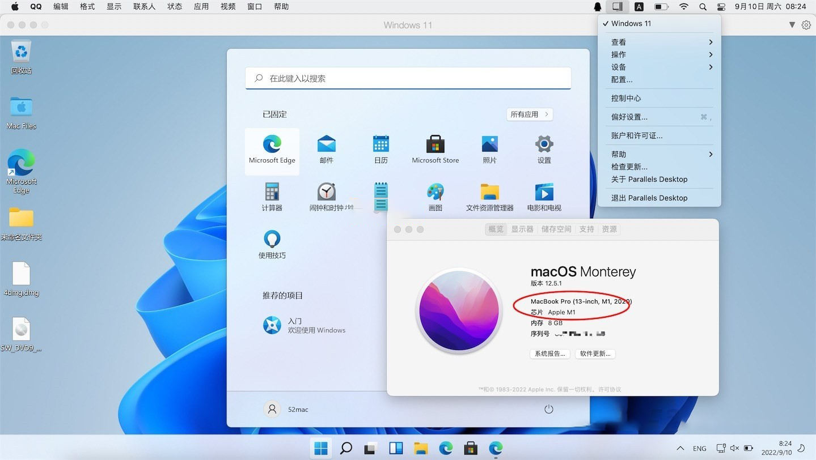Image resolution: width=816 pixels, height=460 pixels.
Task: Click the Search icon on the Windows taskbar
Action: click(x=345, y=448)
